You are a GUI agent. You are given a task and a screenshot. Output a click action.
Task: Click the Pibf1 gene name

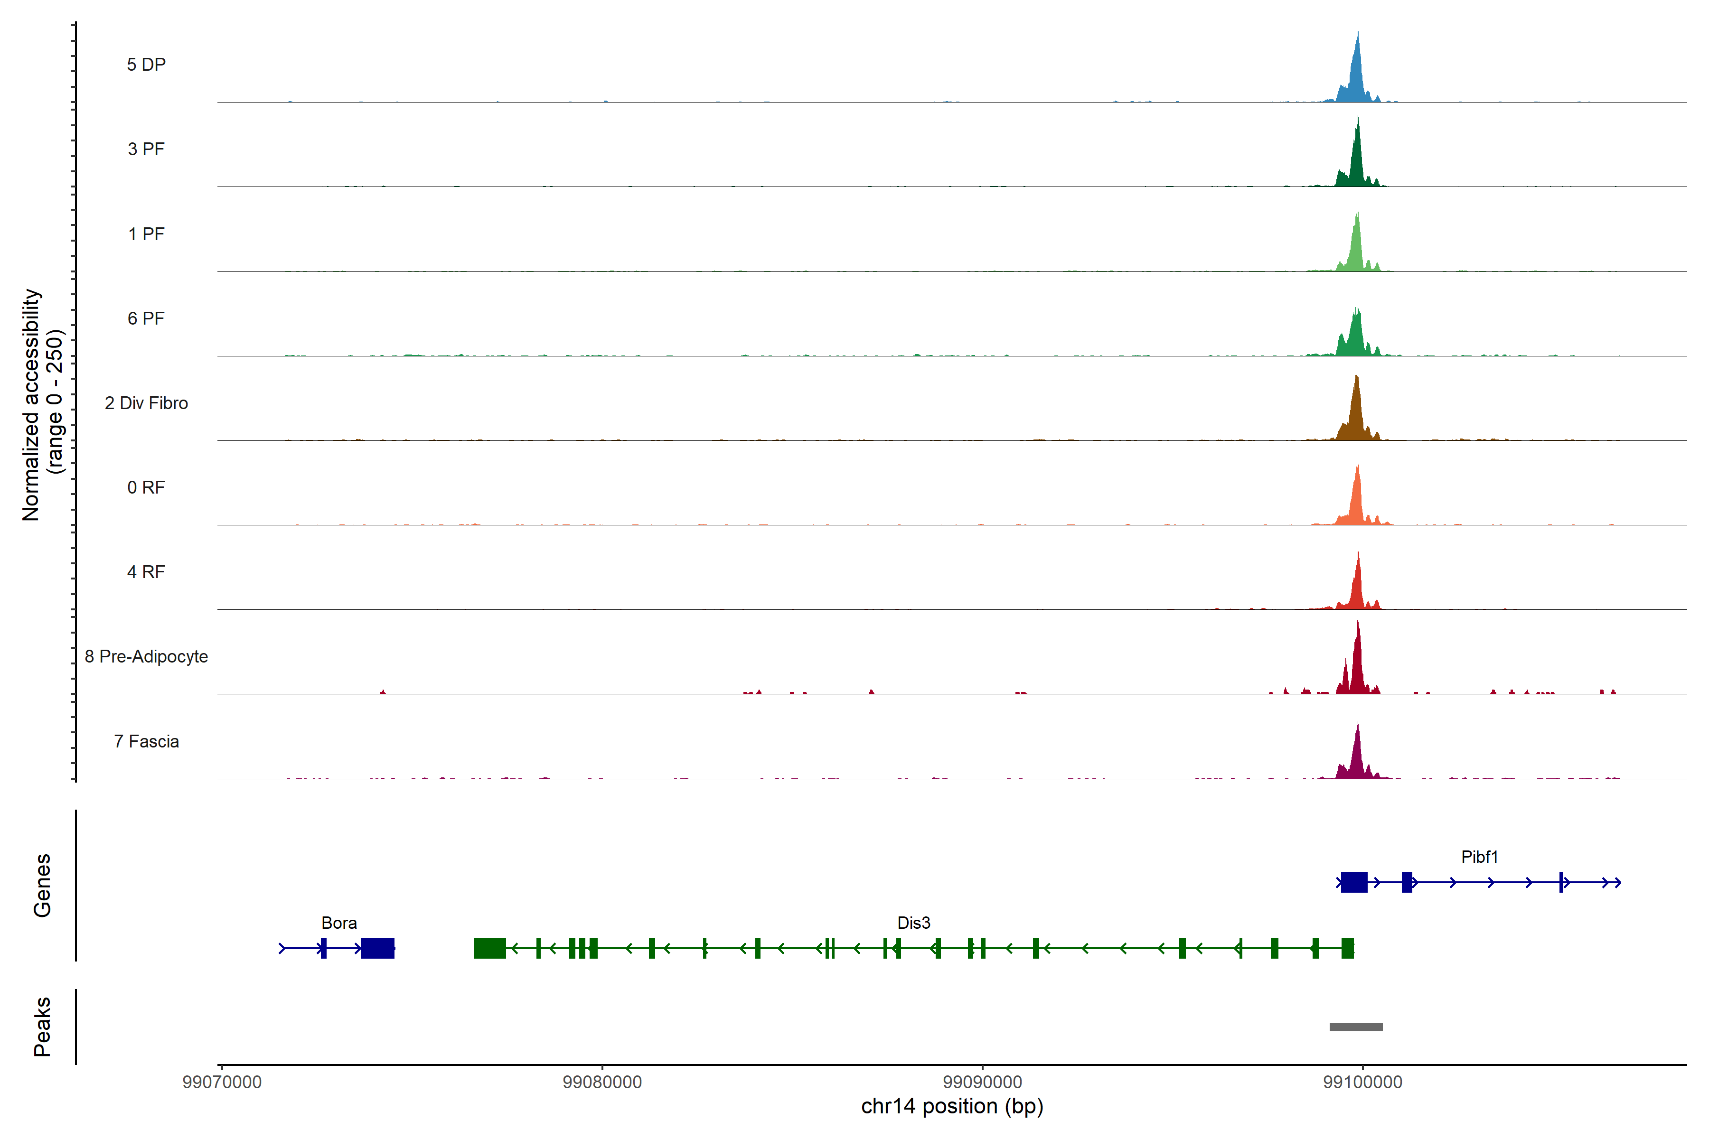tap(1479, 857)
